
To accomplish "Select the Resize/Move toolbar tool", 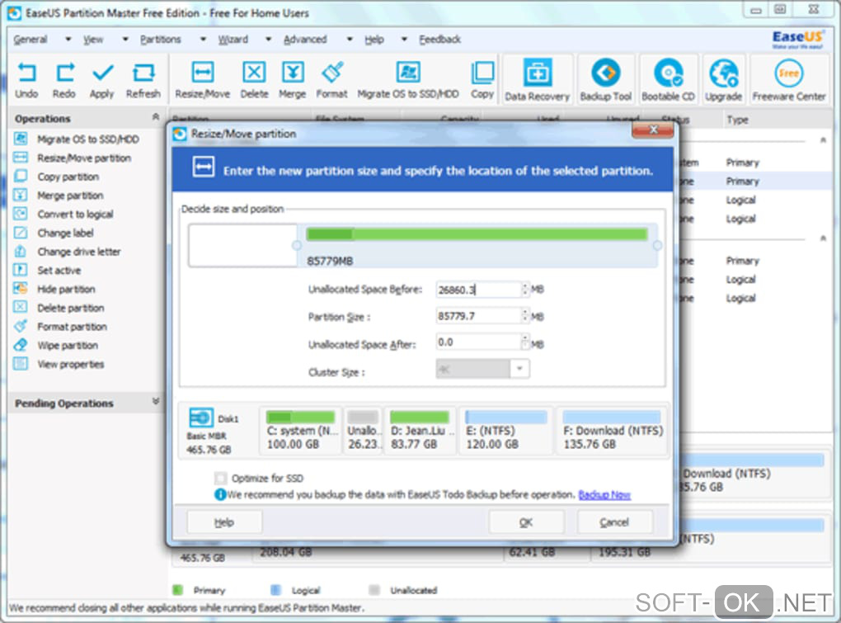I will [x=202, y=80].
